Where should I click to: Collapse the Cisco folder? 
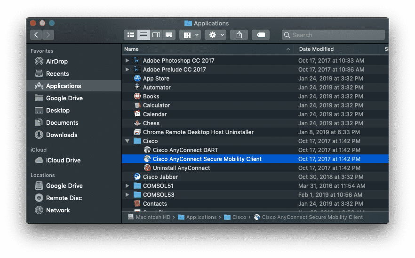(x=128, y=141)
